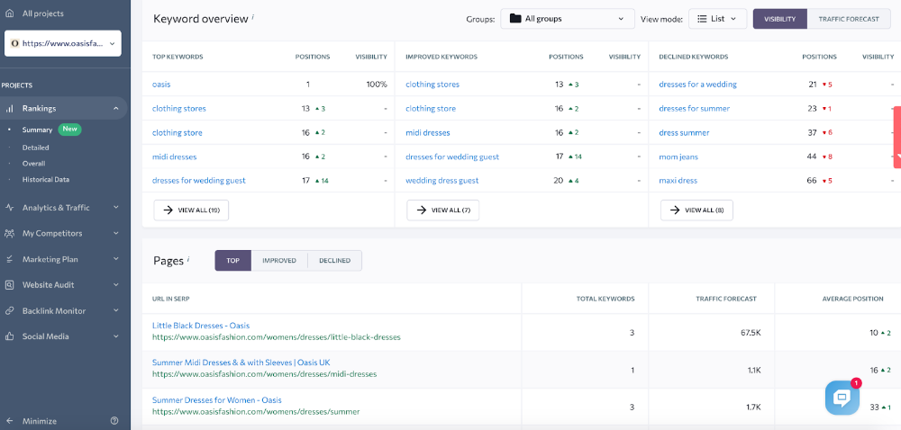Click VIEW ALL (7) improved keywords button
The height and width of the screenshot is (430, 901).
pos(442,210)
